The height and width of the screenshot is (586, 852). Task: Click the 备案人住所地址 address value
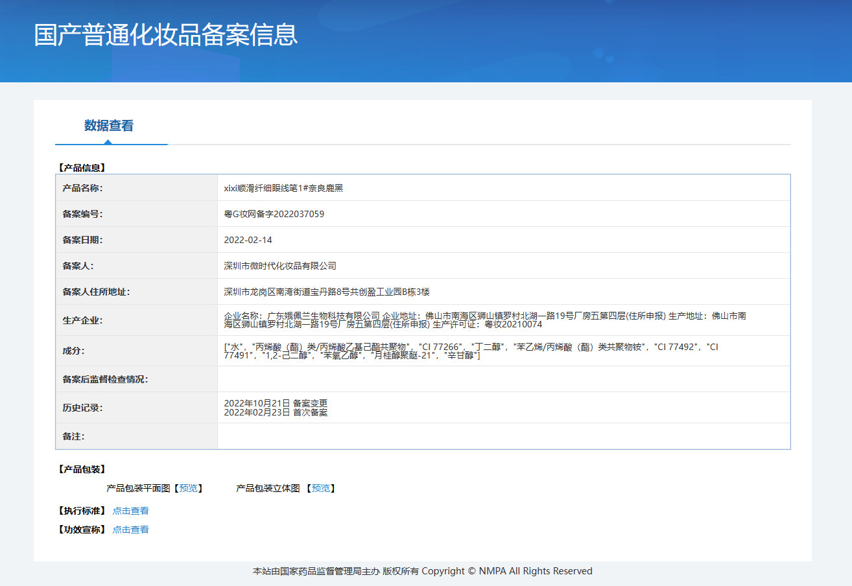click(327, 292)
